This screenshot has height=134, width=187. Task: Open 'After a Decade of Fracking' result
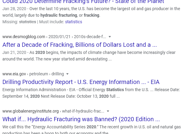pos(80,45)
